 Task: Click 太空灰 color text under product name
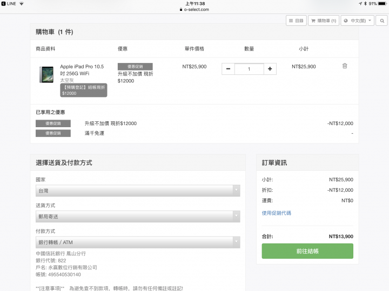click(x=67, y=80)
